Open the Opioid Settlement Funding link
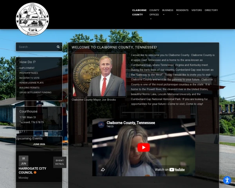This screenshot has width=235, height=188. pyautogui.click(x=35, y=92)
